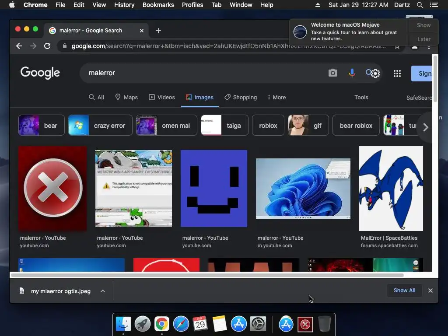Open the History menu

click(124, 5)
